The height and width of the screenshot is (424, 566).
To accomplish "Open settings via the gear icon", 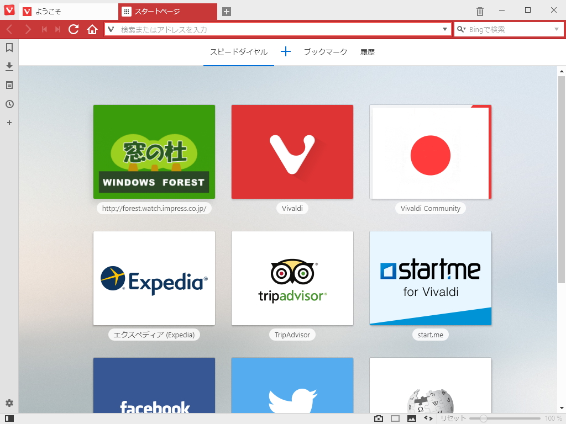I will coord(9,403).
